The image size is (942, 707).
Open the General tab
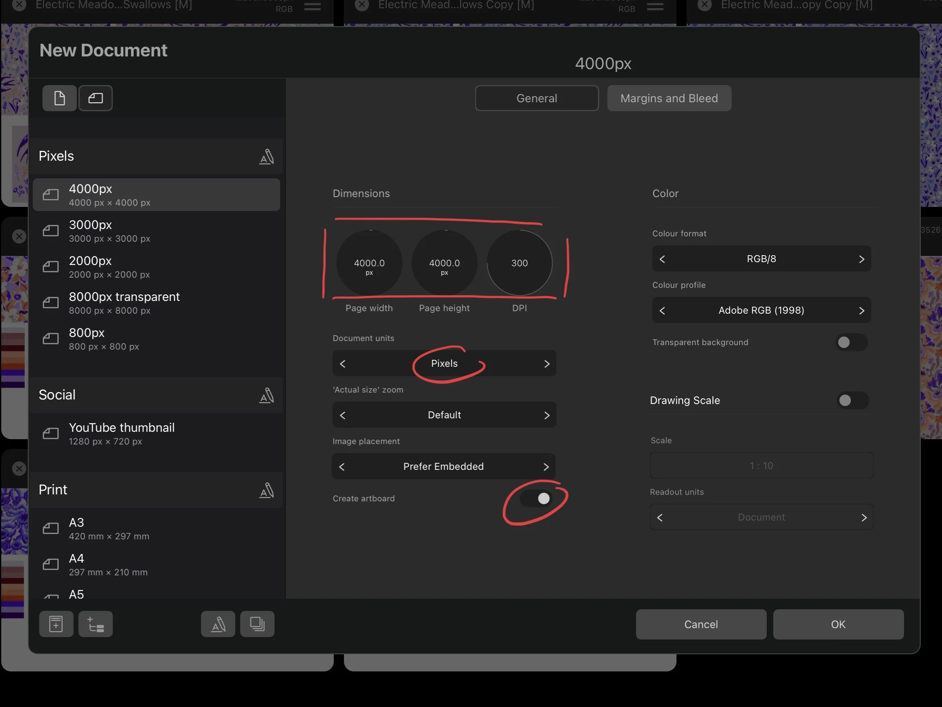coord(537,99)
